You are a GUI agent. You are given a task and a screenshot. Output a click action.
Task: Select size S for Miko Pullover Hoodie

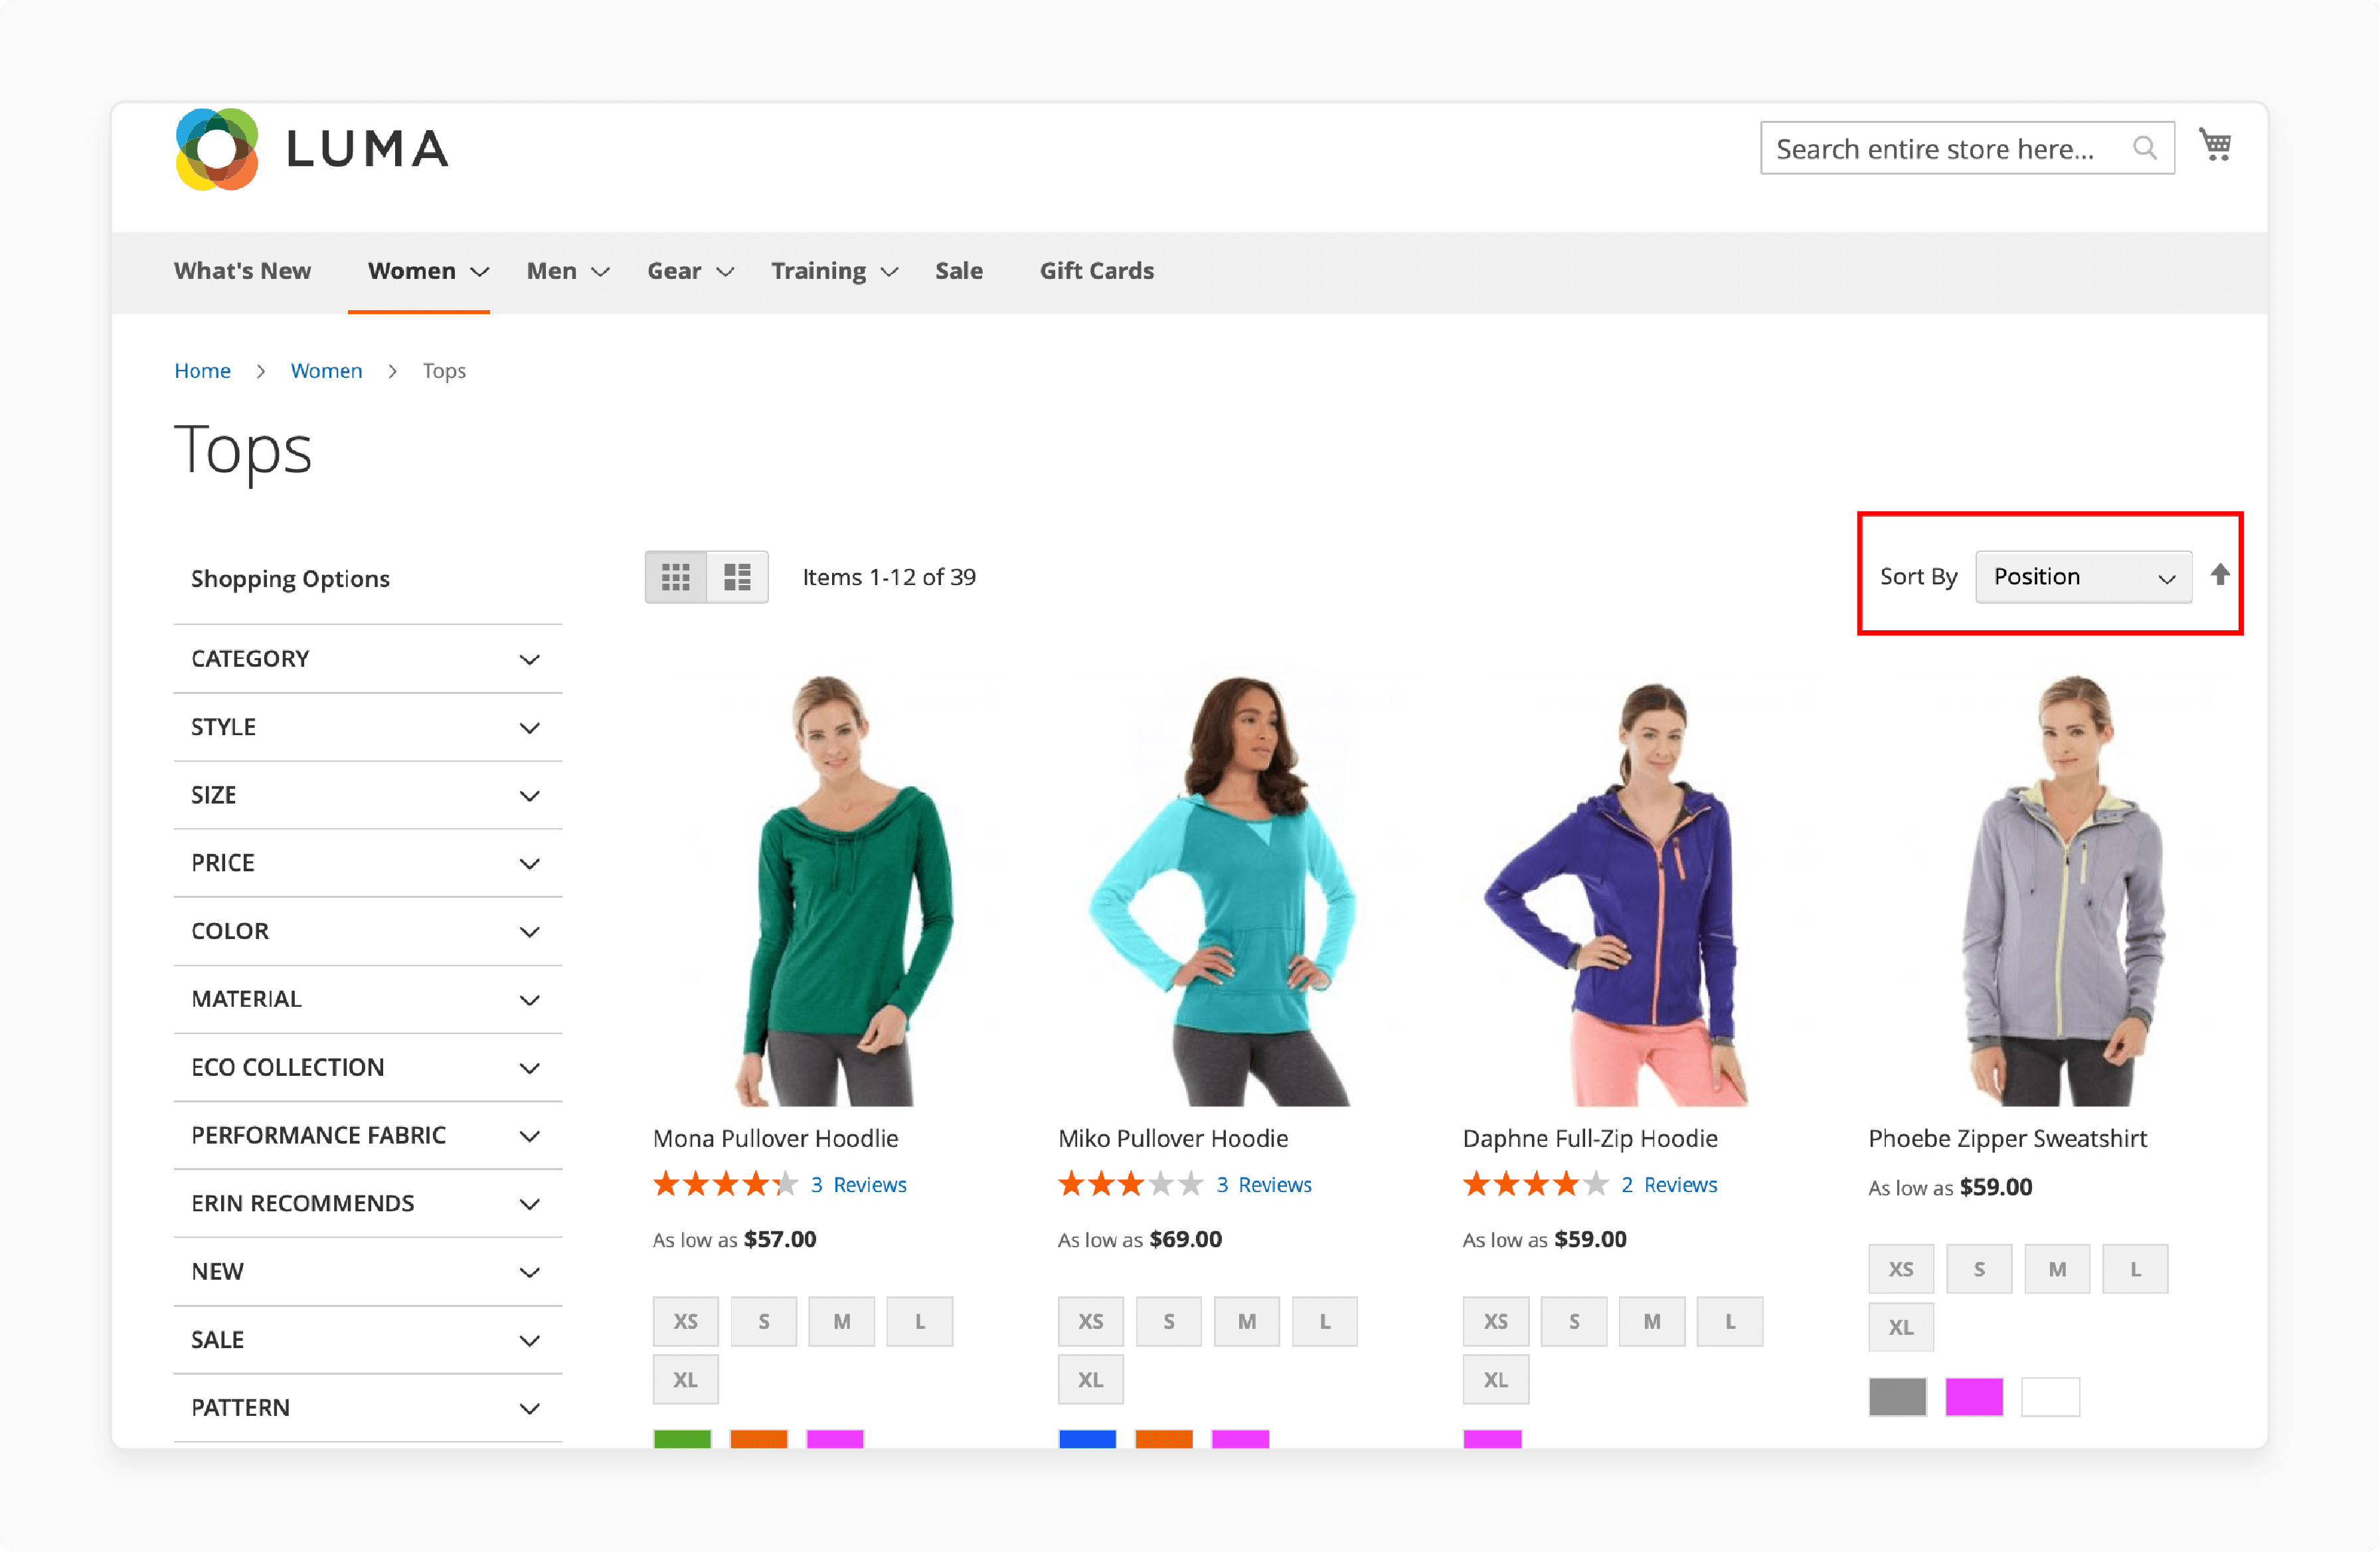[1169, 1322]
